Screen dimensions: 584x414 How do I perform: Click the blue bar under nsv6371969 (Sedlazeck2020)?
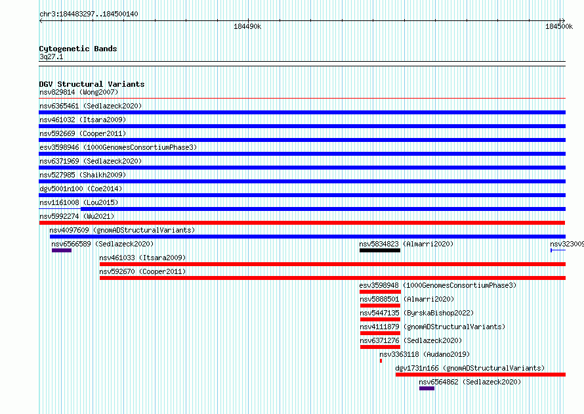pyautogui.click(x=302, y=168)
